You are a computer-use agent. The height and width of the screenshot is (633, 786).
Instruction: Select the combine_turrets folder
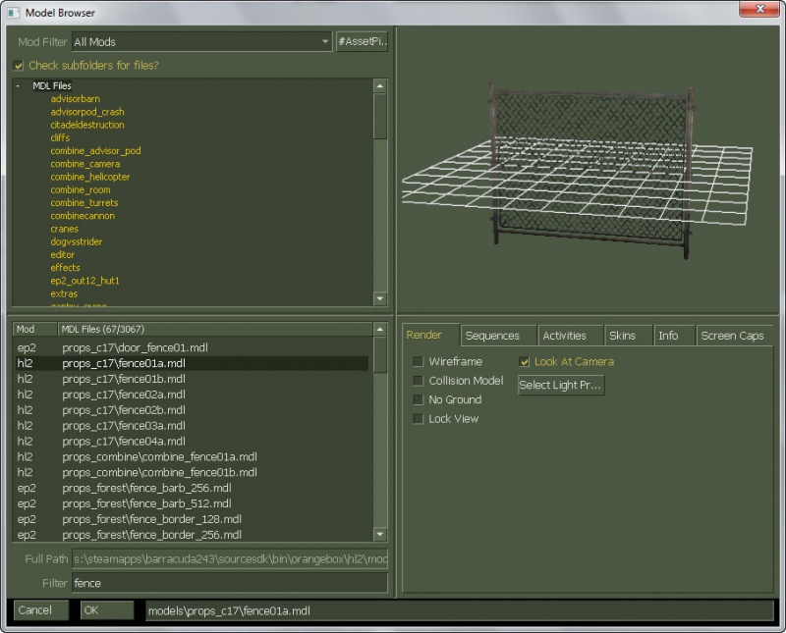click(84, 203)
